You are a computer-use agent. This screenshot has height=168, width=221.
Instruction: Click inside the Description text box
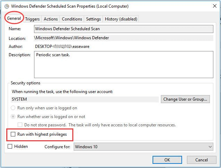(x=123, y=64)
